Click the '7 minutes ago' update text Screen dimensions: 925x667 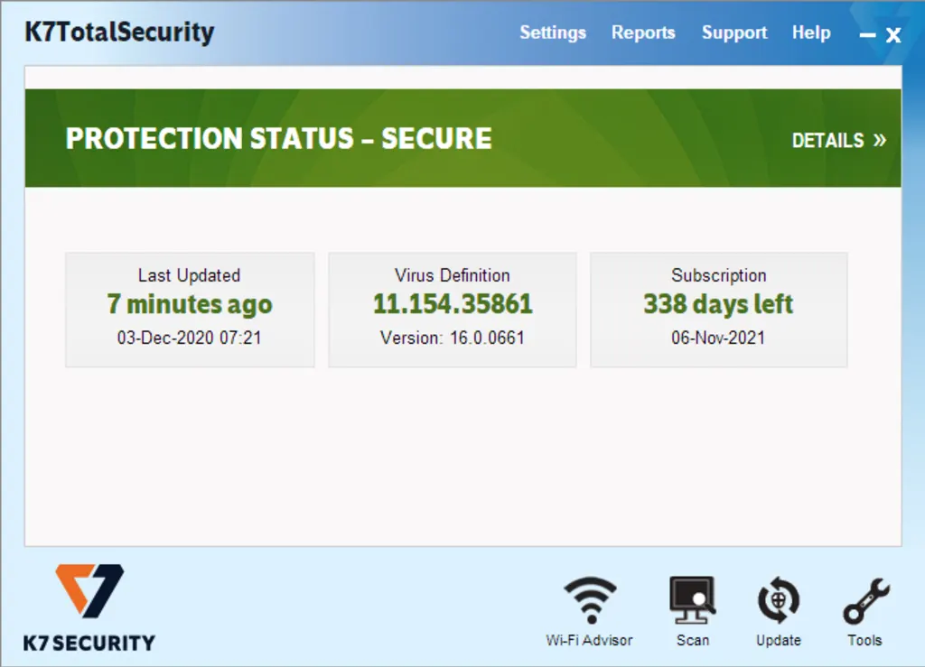(x=190, y=305)
